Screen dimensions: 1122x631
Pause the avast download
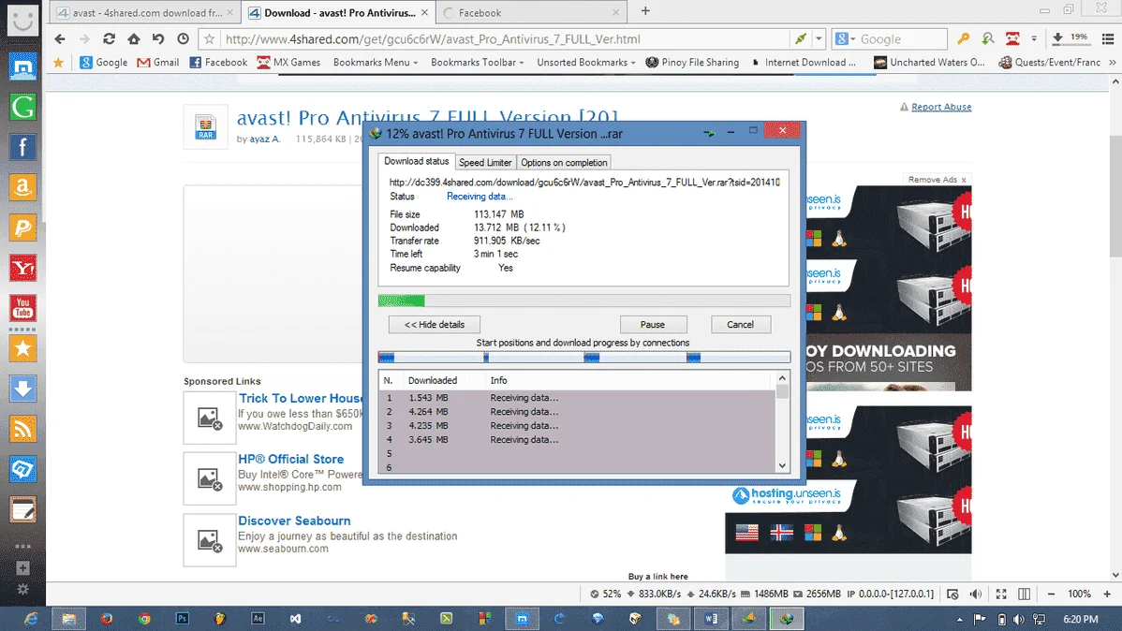point(653,325)
